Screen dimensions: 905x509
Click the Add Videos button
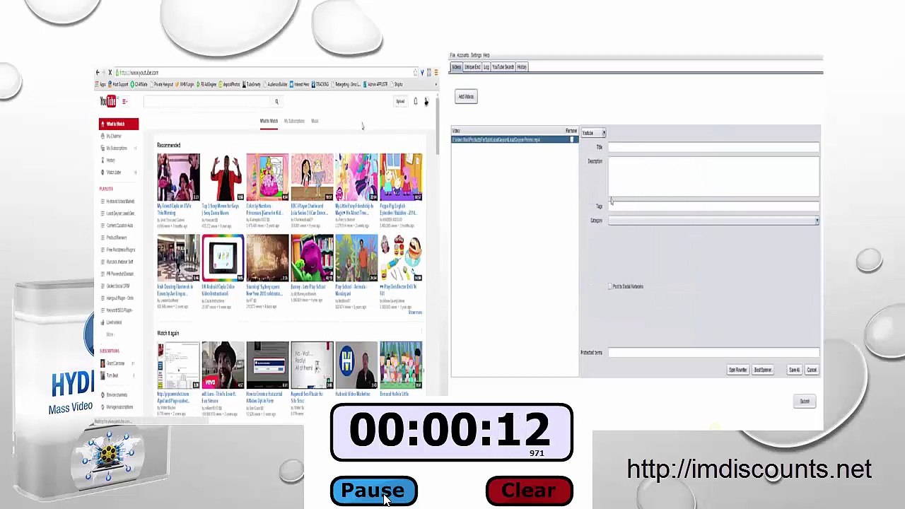pos(466,97)
